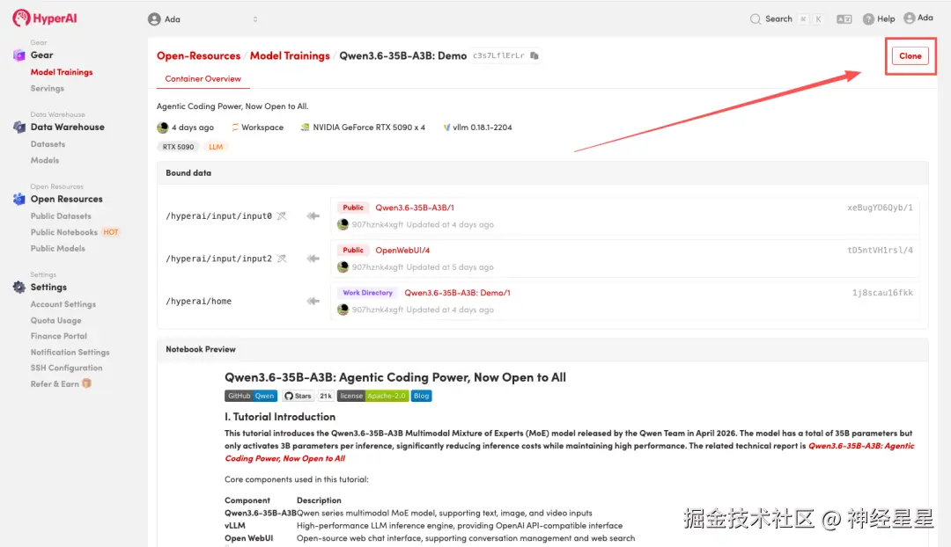The image size is (951, 547).
Task: Open Datasets in the sidebar
Action: click(48, 144)
